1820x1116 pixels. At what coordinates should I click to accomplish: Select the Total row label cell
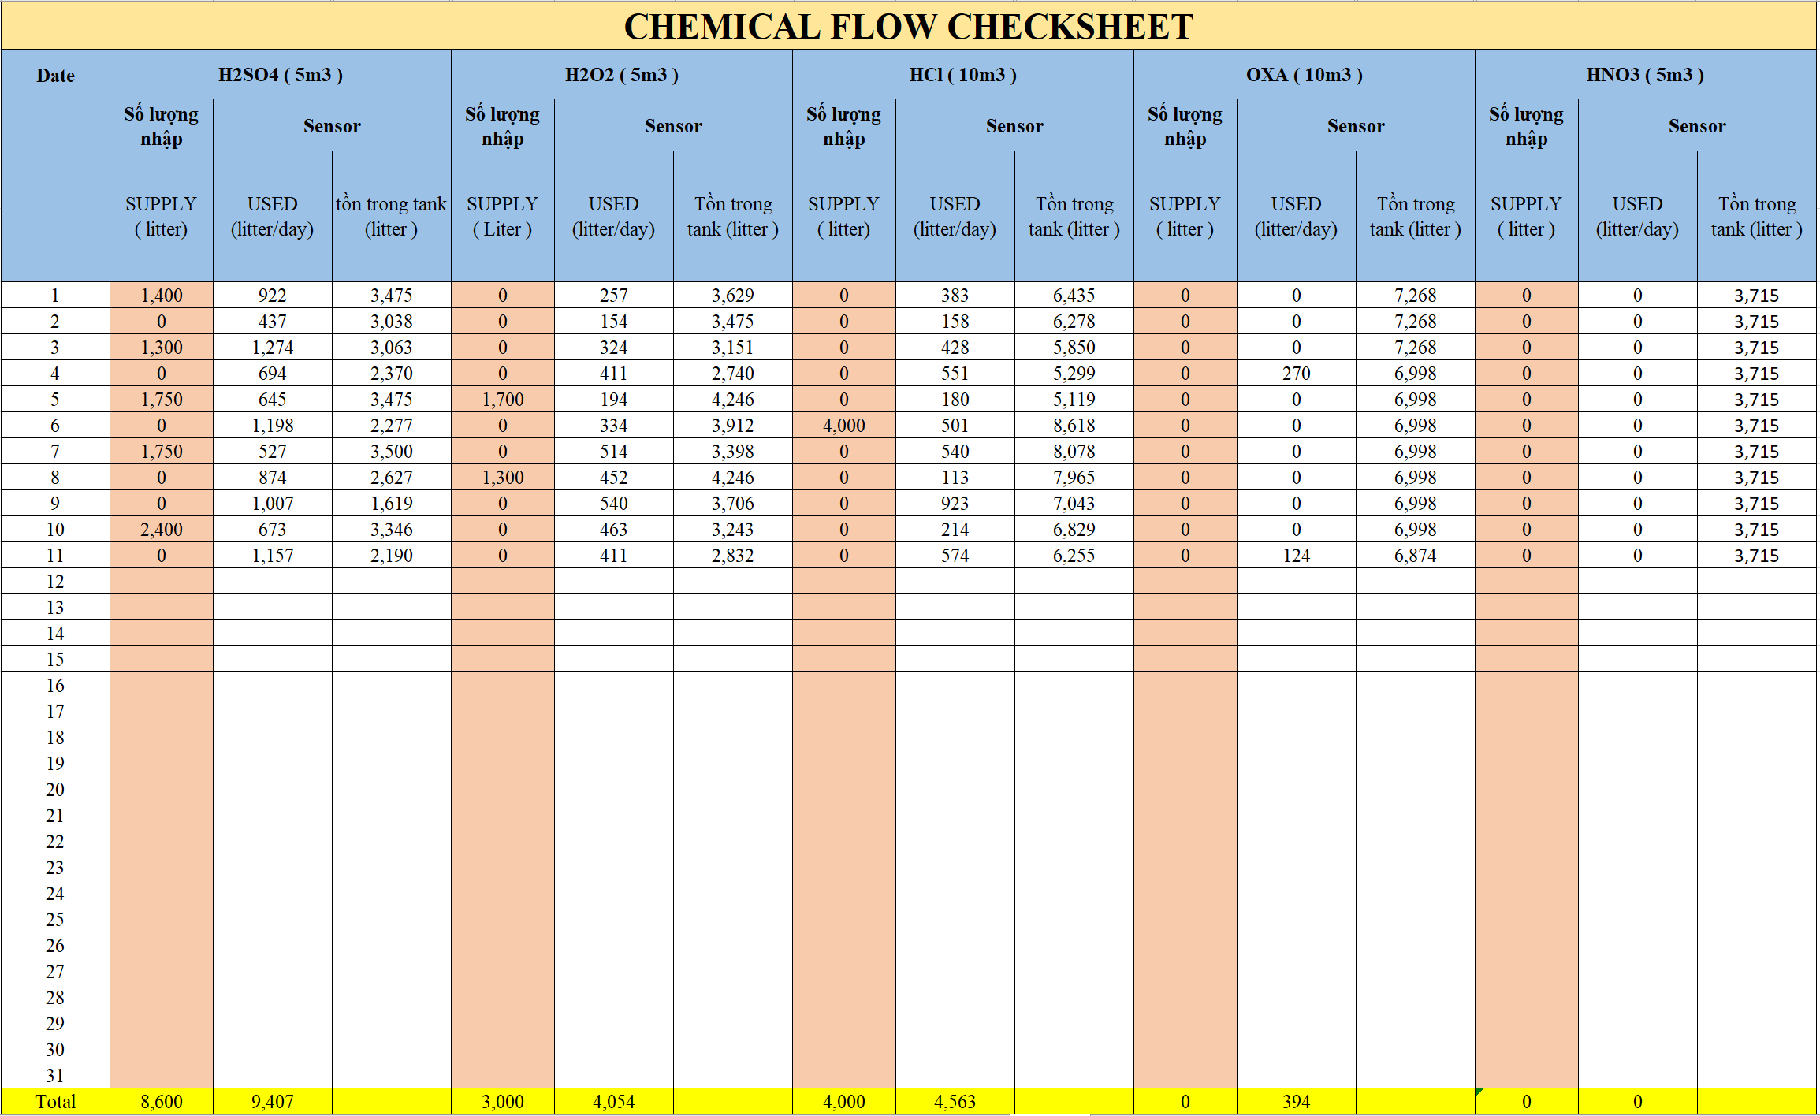tap(55, 1102)
